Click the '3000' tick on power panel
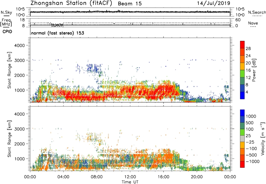 tap(19, 60)
